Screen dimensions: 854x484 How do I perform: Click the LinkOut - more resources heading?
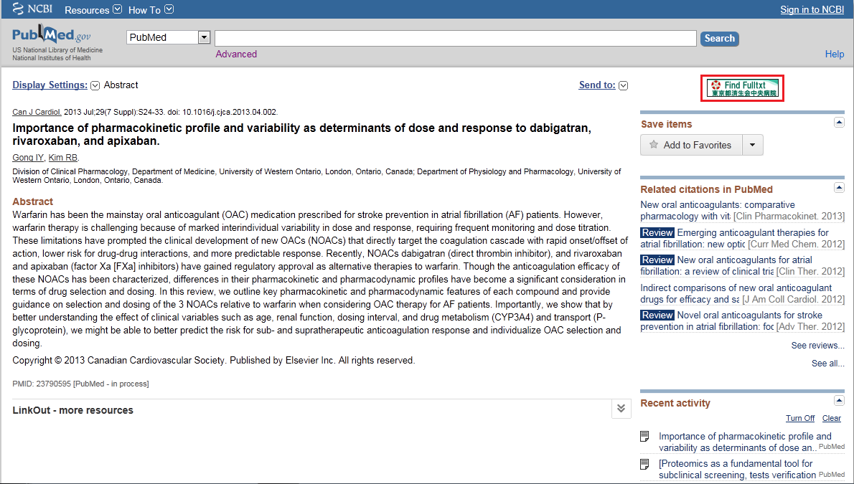(x=73, y=410)
